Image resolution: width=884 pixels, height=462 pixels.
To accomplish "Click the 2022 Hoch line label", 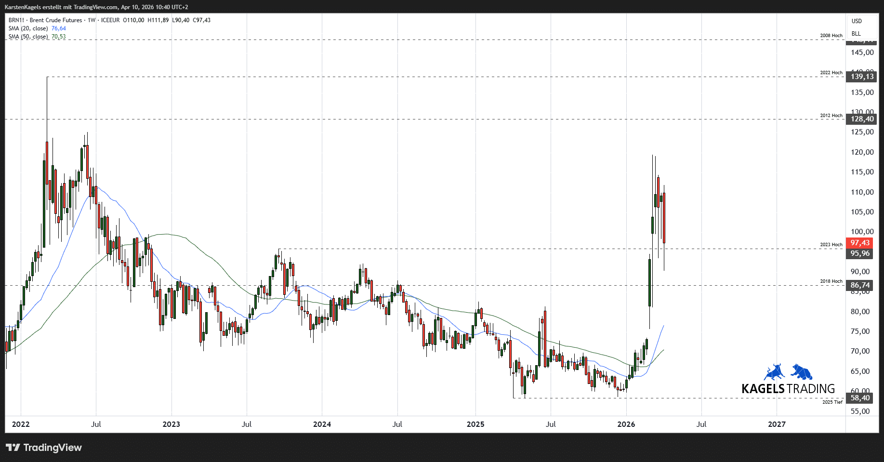I will 831,73.
